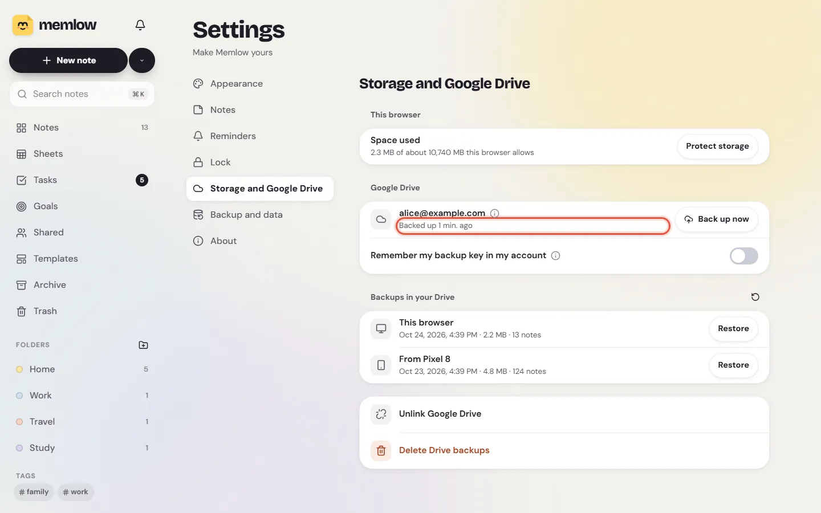Image resolution: width=821 pixels, height=513 pixels.
Task: Click Back up now
Action: point(717,219)
